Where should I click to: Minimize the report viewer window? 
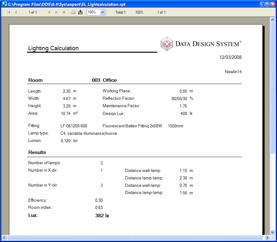coord(262,4)
